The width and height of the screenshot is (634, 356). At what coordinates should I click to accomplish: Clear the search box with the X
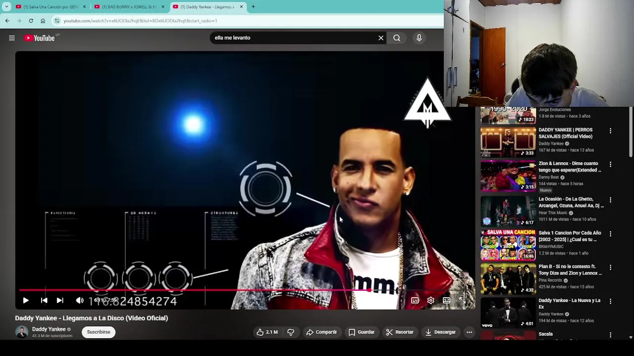[381, 38]
